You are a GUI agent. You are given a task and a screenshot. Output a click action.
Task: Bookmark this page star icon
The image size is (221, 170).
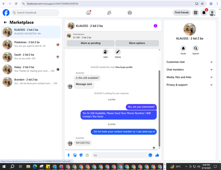202,4
